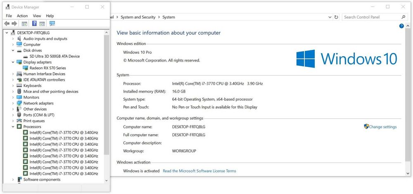Viewport: 413px width, 194px height.
Task: Open Read the Microsoft Software License Terms link
Action: click(x=199, y=171)
